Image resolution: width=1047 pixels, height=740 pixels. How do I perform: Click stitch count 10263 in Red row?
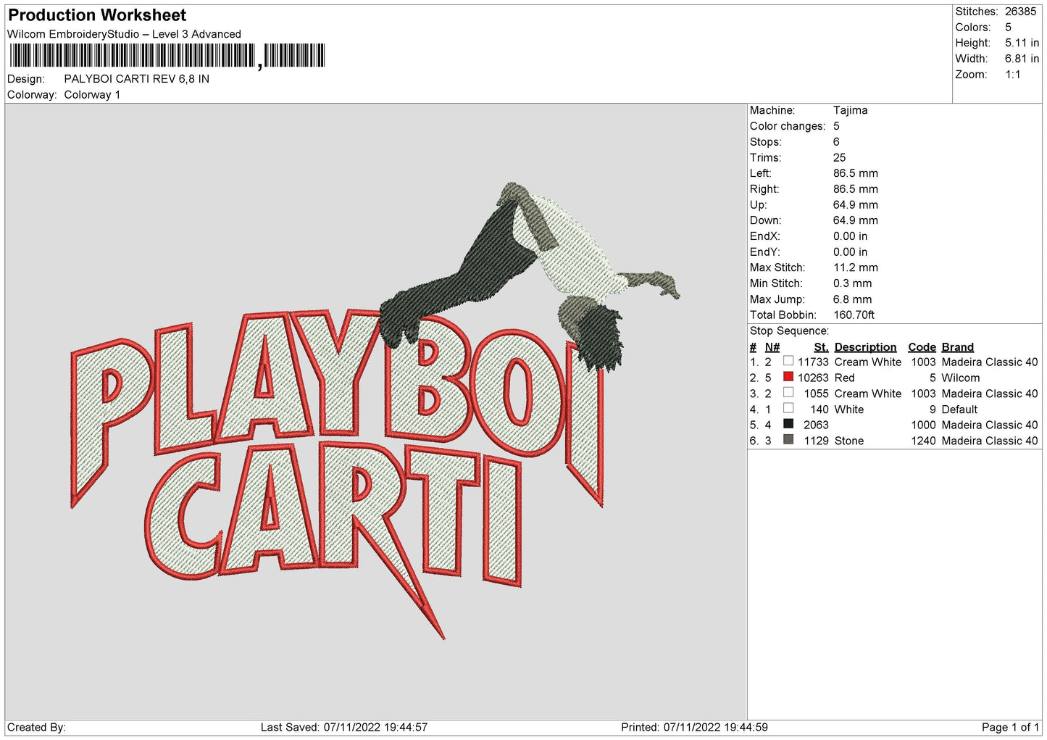click(x=813, y=378)
